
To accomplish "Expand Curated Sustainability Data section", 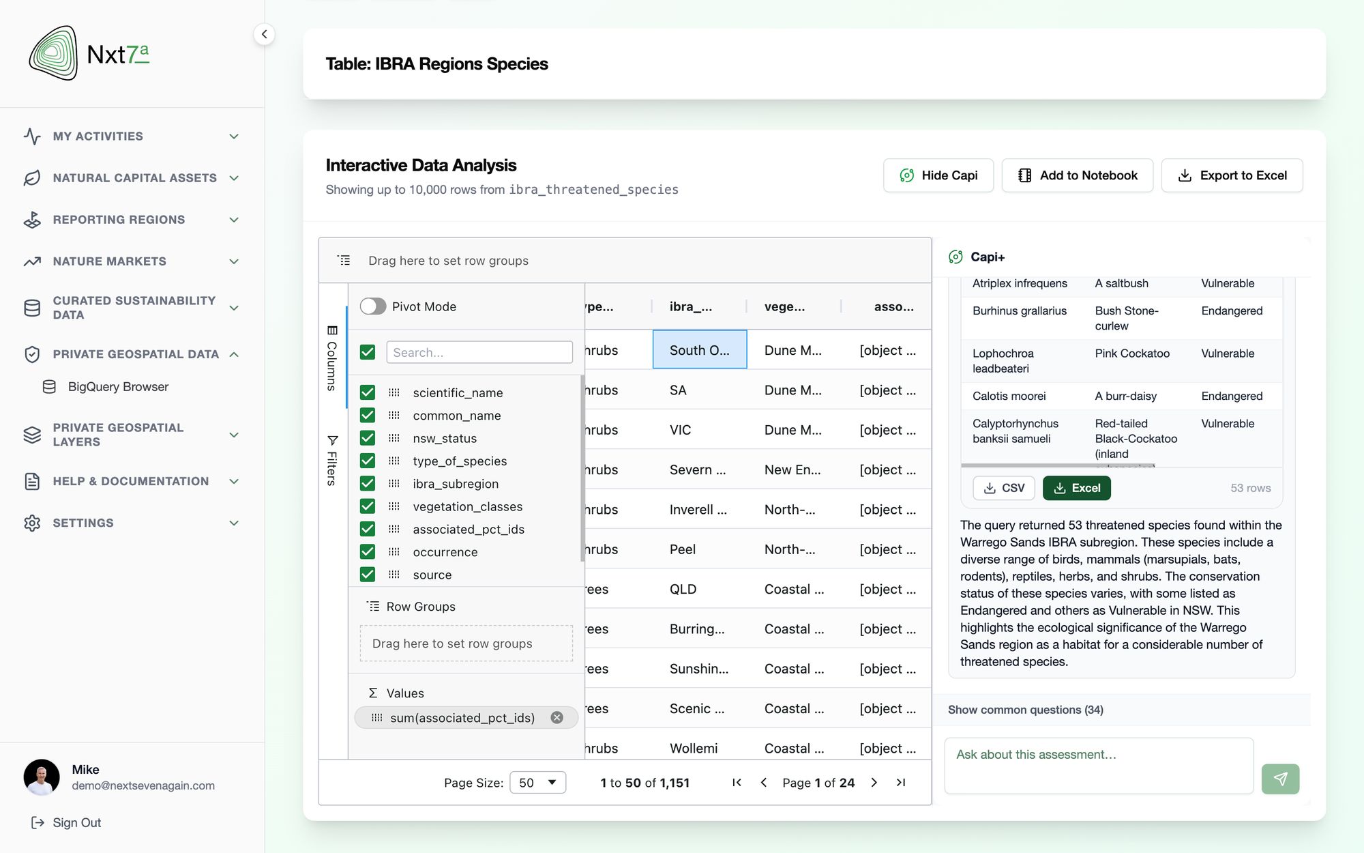I will 132,308.
